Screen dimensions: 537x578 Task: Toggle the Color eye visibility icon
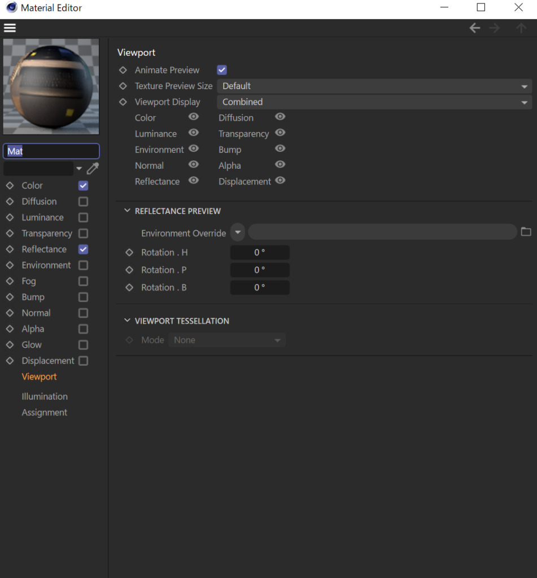pos(194,117)
